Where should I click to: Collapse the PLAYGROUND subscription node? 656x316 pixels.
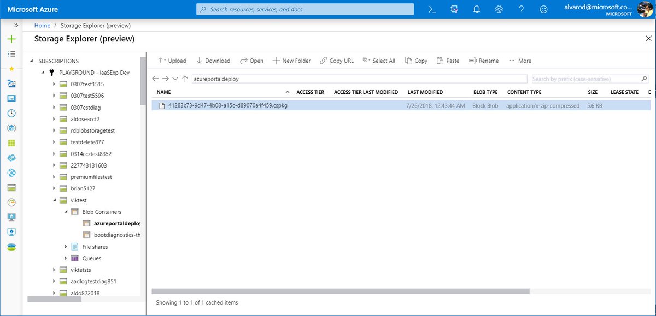(43, 73)
